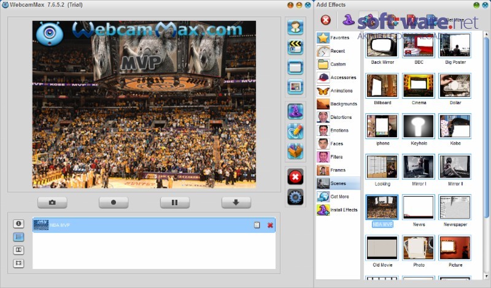
Task: Choose the Kobe scene thumbnail
Action: pos(455,126)
